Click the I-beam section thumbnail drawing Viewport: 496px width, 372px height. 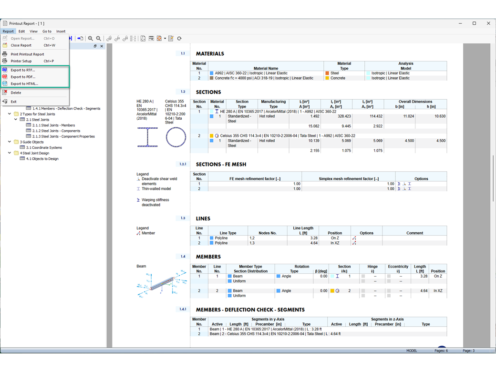tap(147, 137)
